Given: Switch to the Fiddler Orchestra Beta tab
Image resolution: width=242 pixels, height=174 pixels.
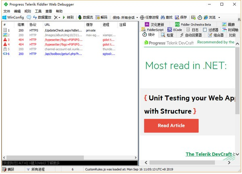Looking at the screenshot, I should pyautogui.click(x=193, y=24).
